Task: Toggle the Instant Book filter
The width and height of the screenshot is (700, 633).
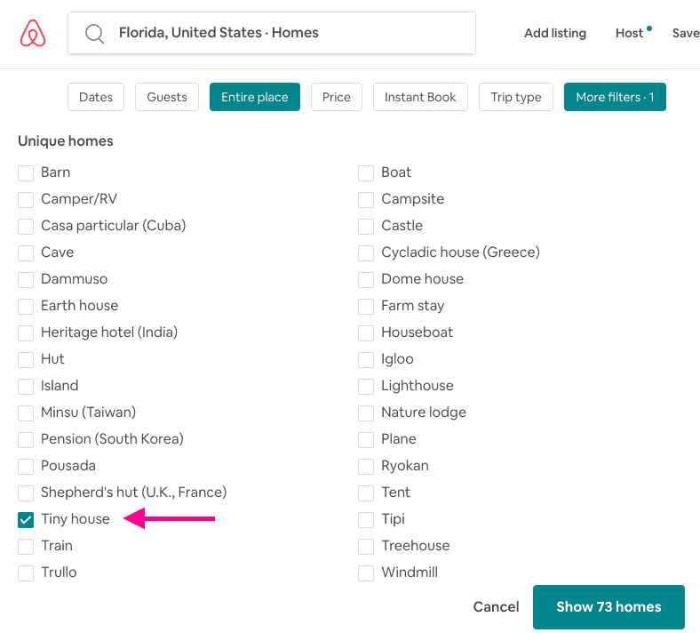Action: (420, 97)
